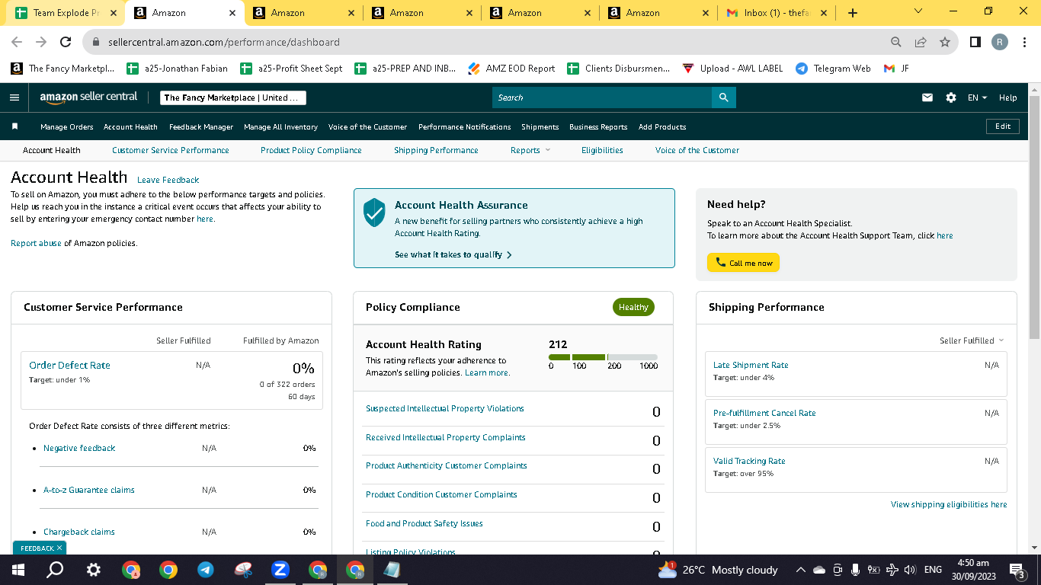Close the Team Explode browser tab
The image size is (1041, 585).
pos(114,13)
